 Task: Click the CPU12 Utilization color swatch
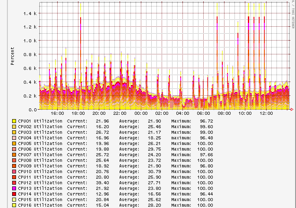(x=14, y=183)
